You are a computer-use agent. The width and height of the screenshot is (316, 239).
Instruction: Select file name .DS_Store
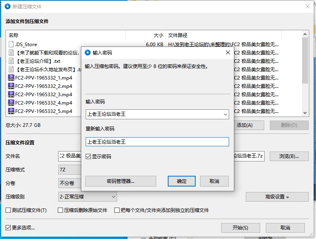click(26, 45)
